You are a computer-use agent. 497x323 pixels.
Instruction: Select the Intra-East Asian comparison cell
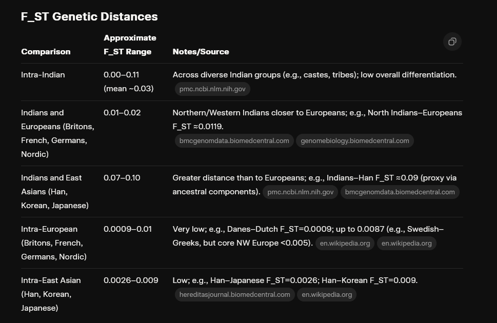(x=51, y=294)
